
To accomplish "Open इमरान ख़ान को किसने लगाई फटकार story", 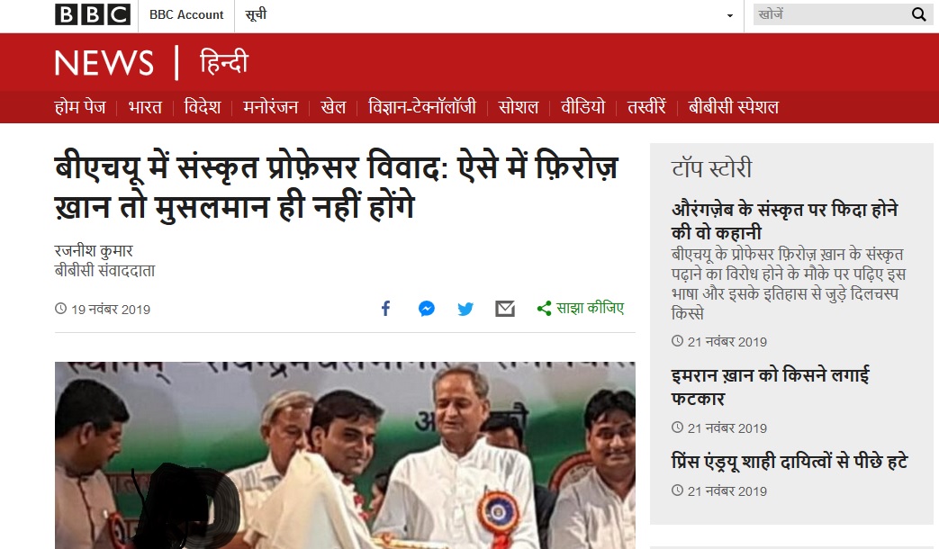I will (770, 386).
